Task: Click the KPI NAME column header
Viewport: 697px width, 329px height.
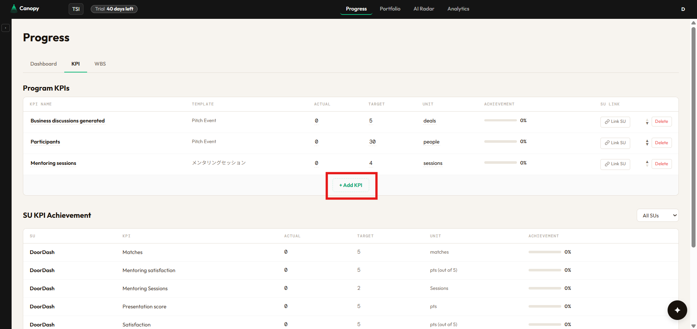Action: [x=41, y=104]
